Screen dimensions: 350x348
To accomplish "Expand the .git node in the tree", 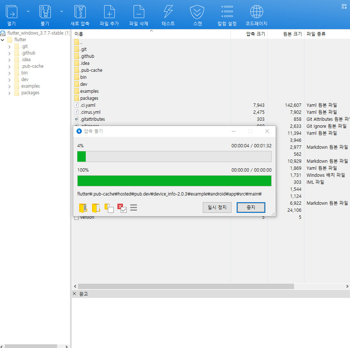I will (x=9, y=47).
